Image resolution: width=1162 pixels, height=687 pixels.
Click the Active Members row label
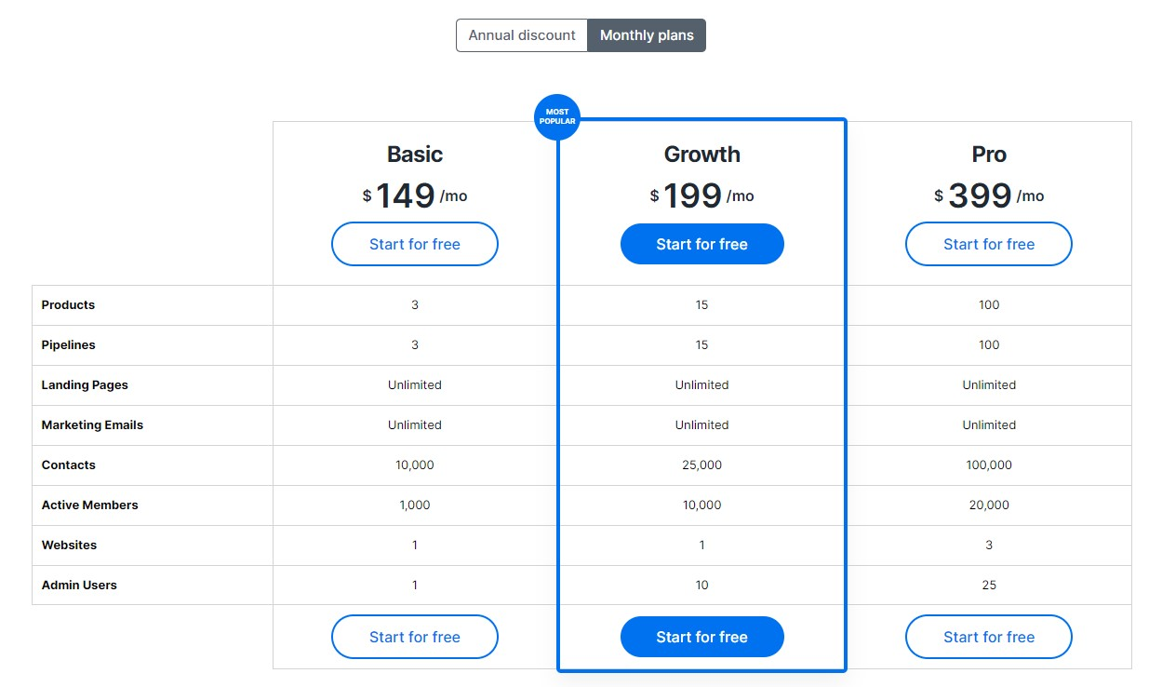click(x=89, y=505)
